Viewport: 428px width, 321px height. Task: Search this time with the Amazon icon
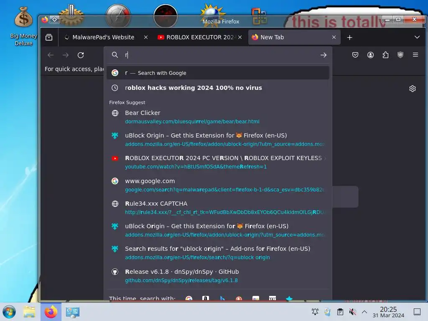(206, 299)
